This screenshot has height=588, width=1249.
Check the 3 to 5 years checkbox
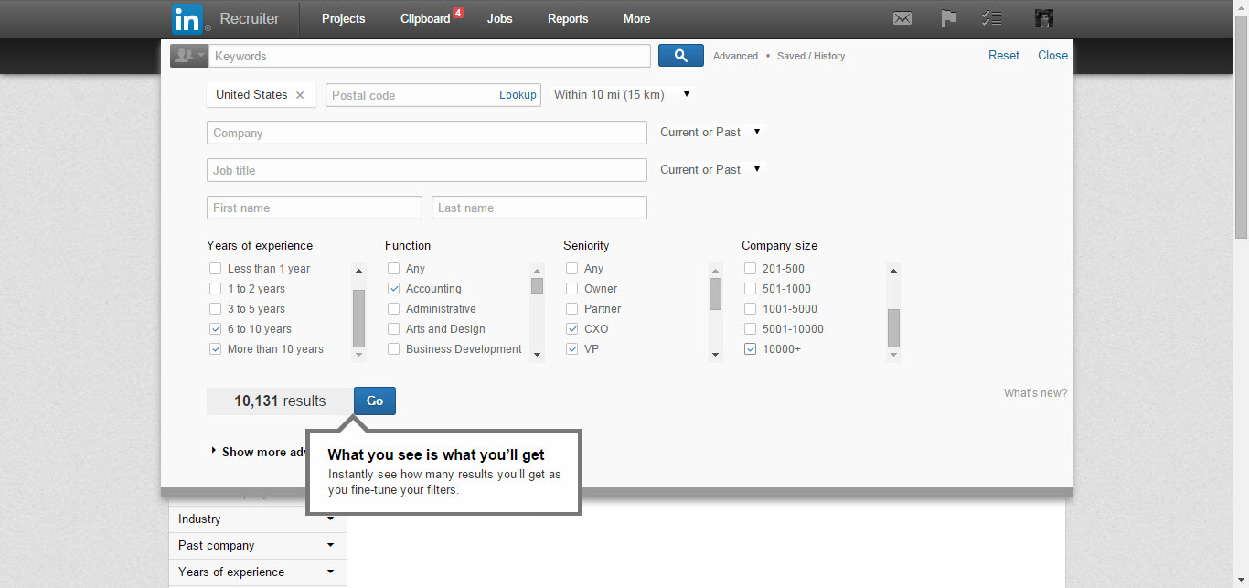[x=216, y=309]
